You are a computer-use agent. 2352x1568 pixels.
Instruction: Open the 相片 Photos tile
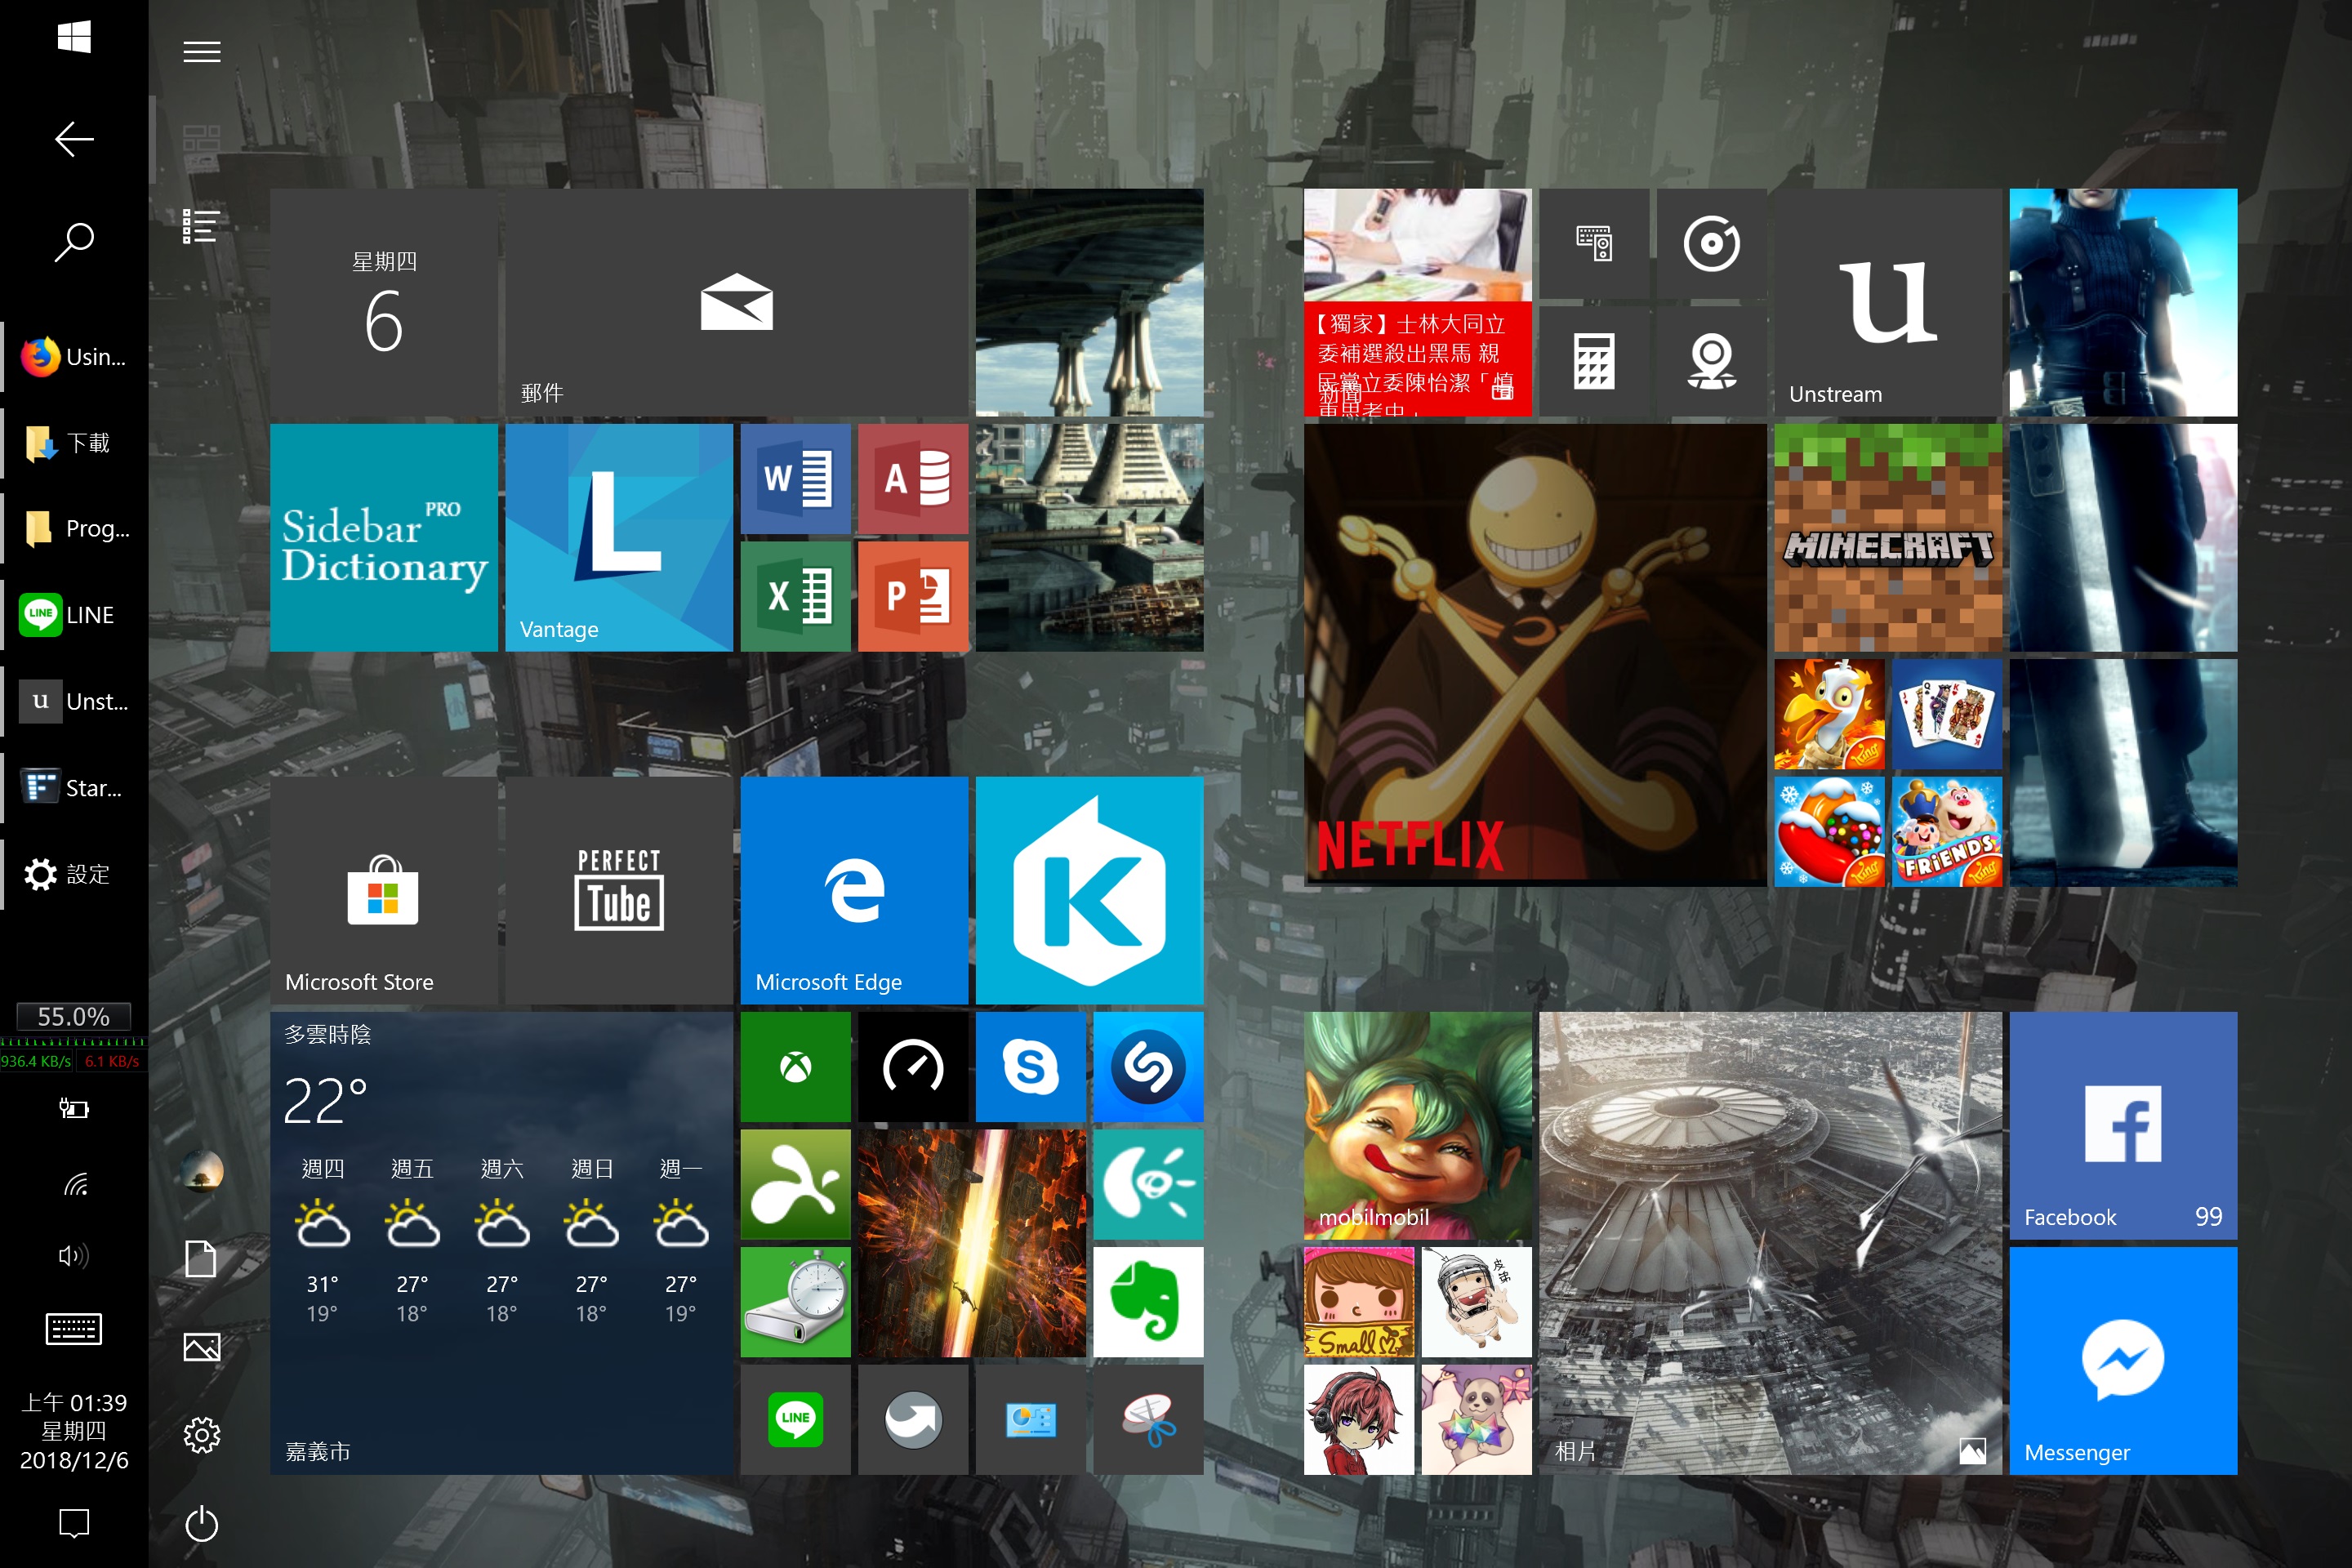[1770, 1243]
